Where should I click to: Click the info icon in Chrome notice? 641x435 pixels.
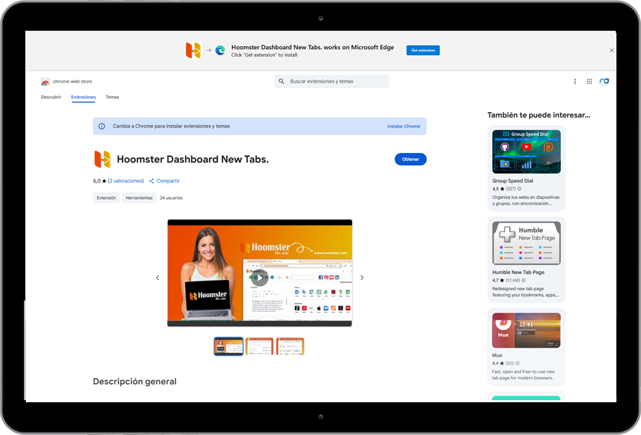102,126
